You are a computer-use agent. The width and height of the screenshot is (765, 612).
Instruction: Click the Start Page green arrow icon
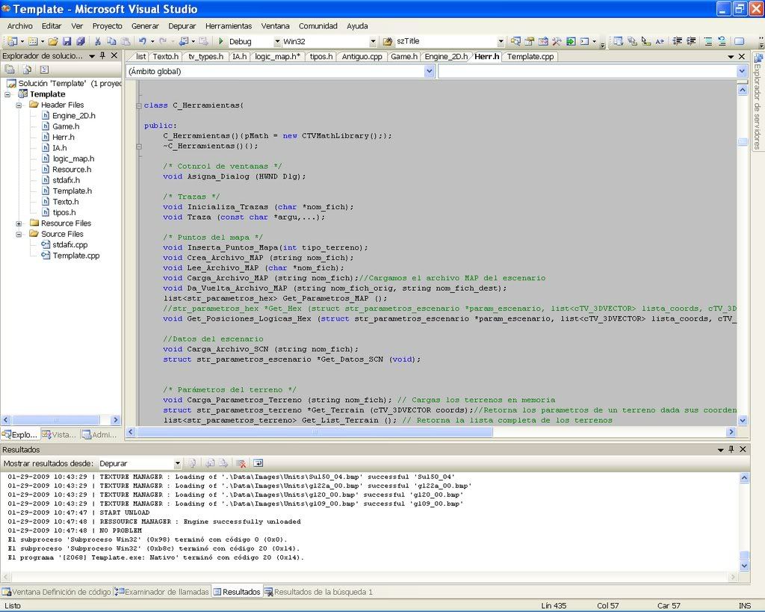[x=571, y=42]
